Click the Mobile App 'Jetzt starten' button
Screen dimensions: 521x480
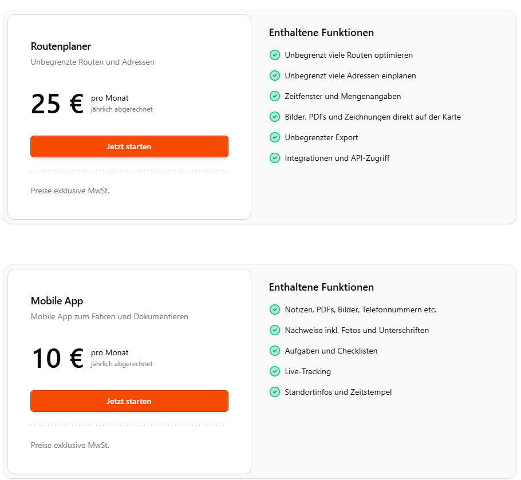point(129,401)
